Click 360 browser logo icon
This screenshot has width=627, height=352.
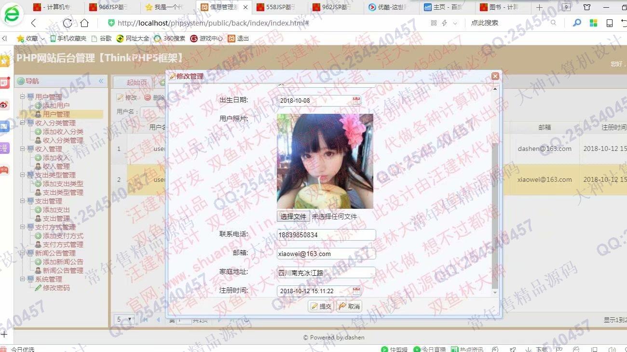pyautogui.click(x=12, y=14)
